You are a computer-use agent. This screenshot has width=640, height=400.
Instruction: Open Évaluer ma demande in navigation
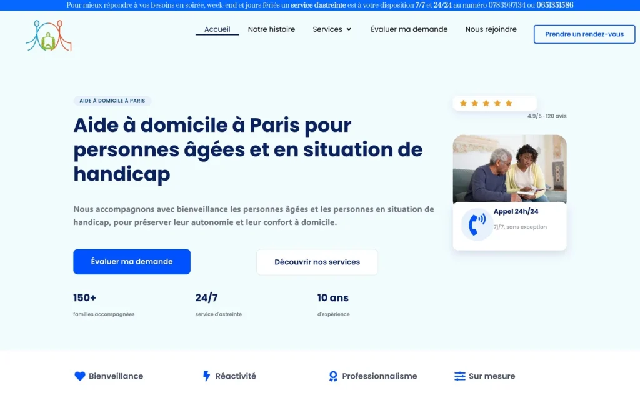(409, 29)
